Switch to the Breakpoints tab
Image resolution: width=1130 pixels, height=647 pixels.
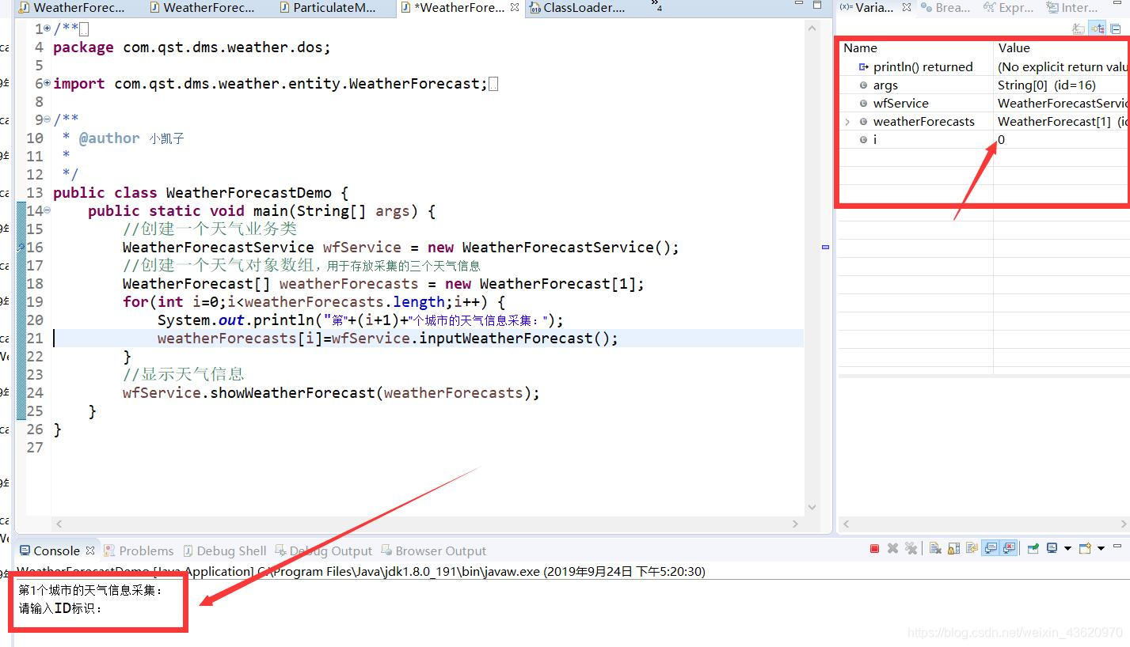click(945, 7)
